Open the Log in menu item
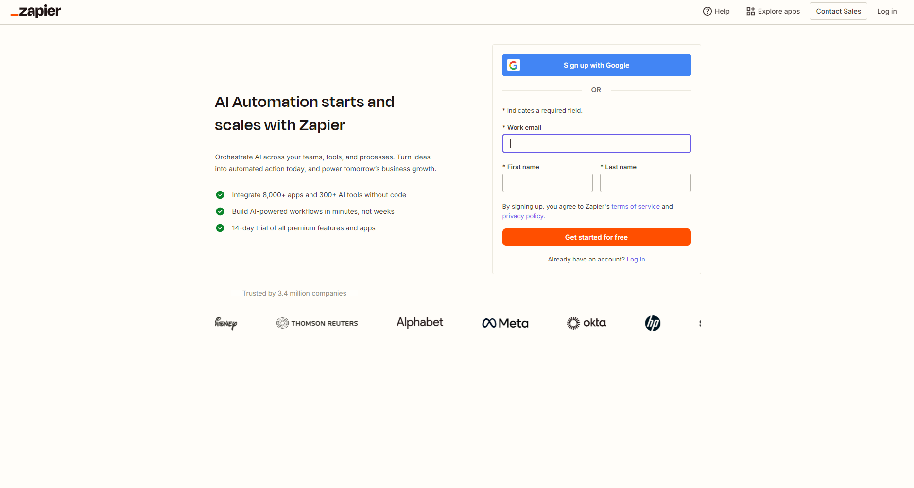 pos(886,11)
